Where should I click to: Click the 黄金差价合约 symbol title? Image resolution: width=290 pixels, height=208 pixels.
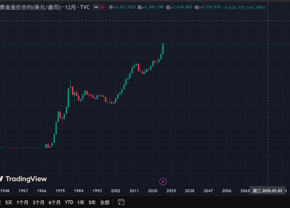pos(30,7)
